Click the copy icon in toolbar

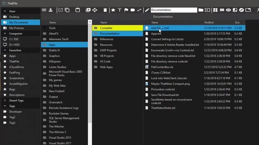[67, 10]
